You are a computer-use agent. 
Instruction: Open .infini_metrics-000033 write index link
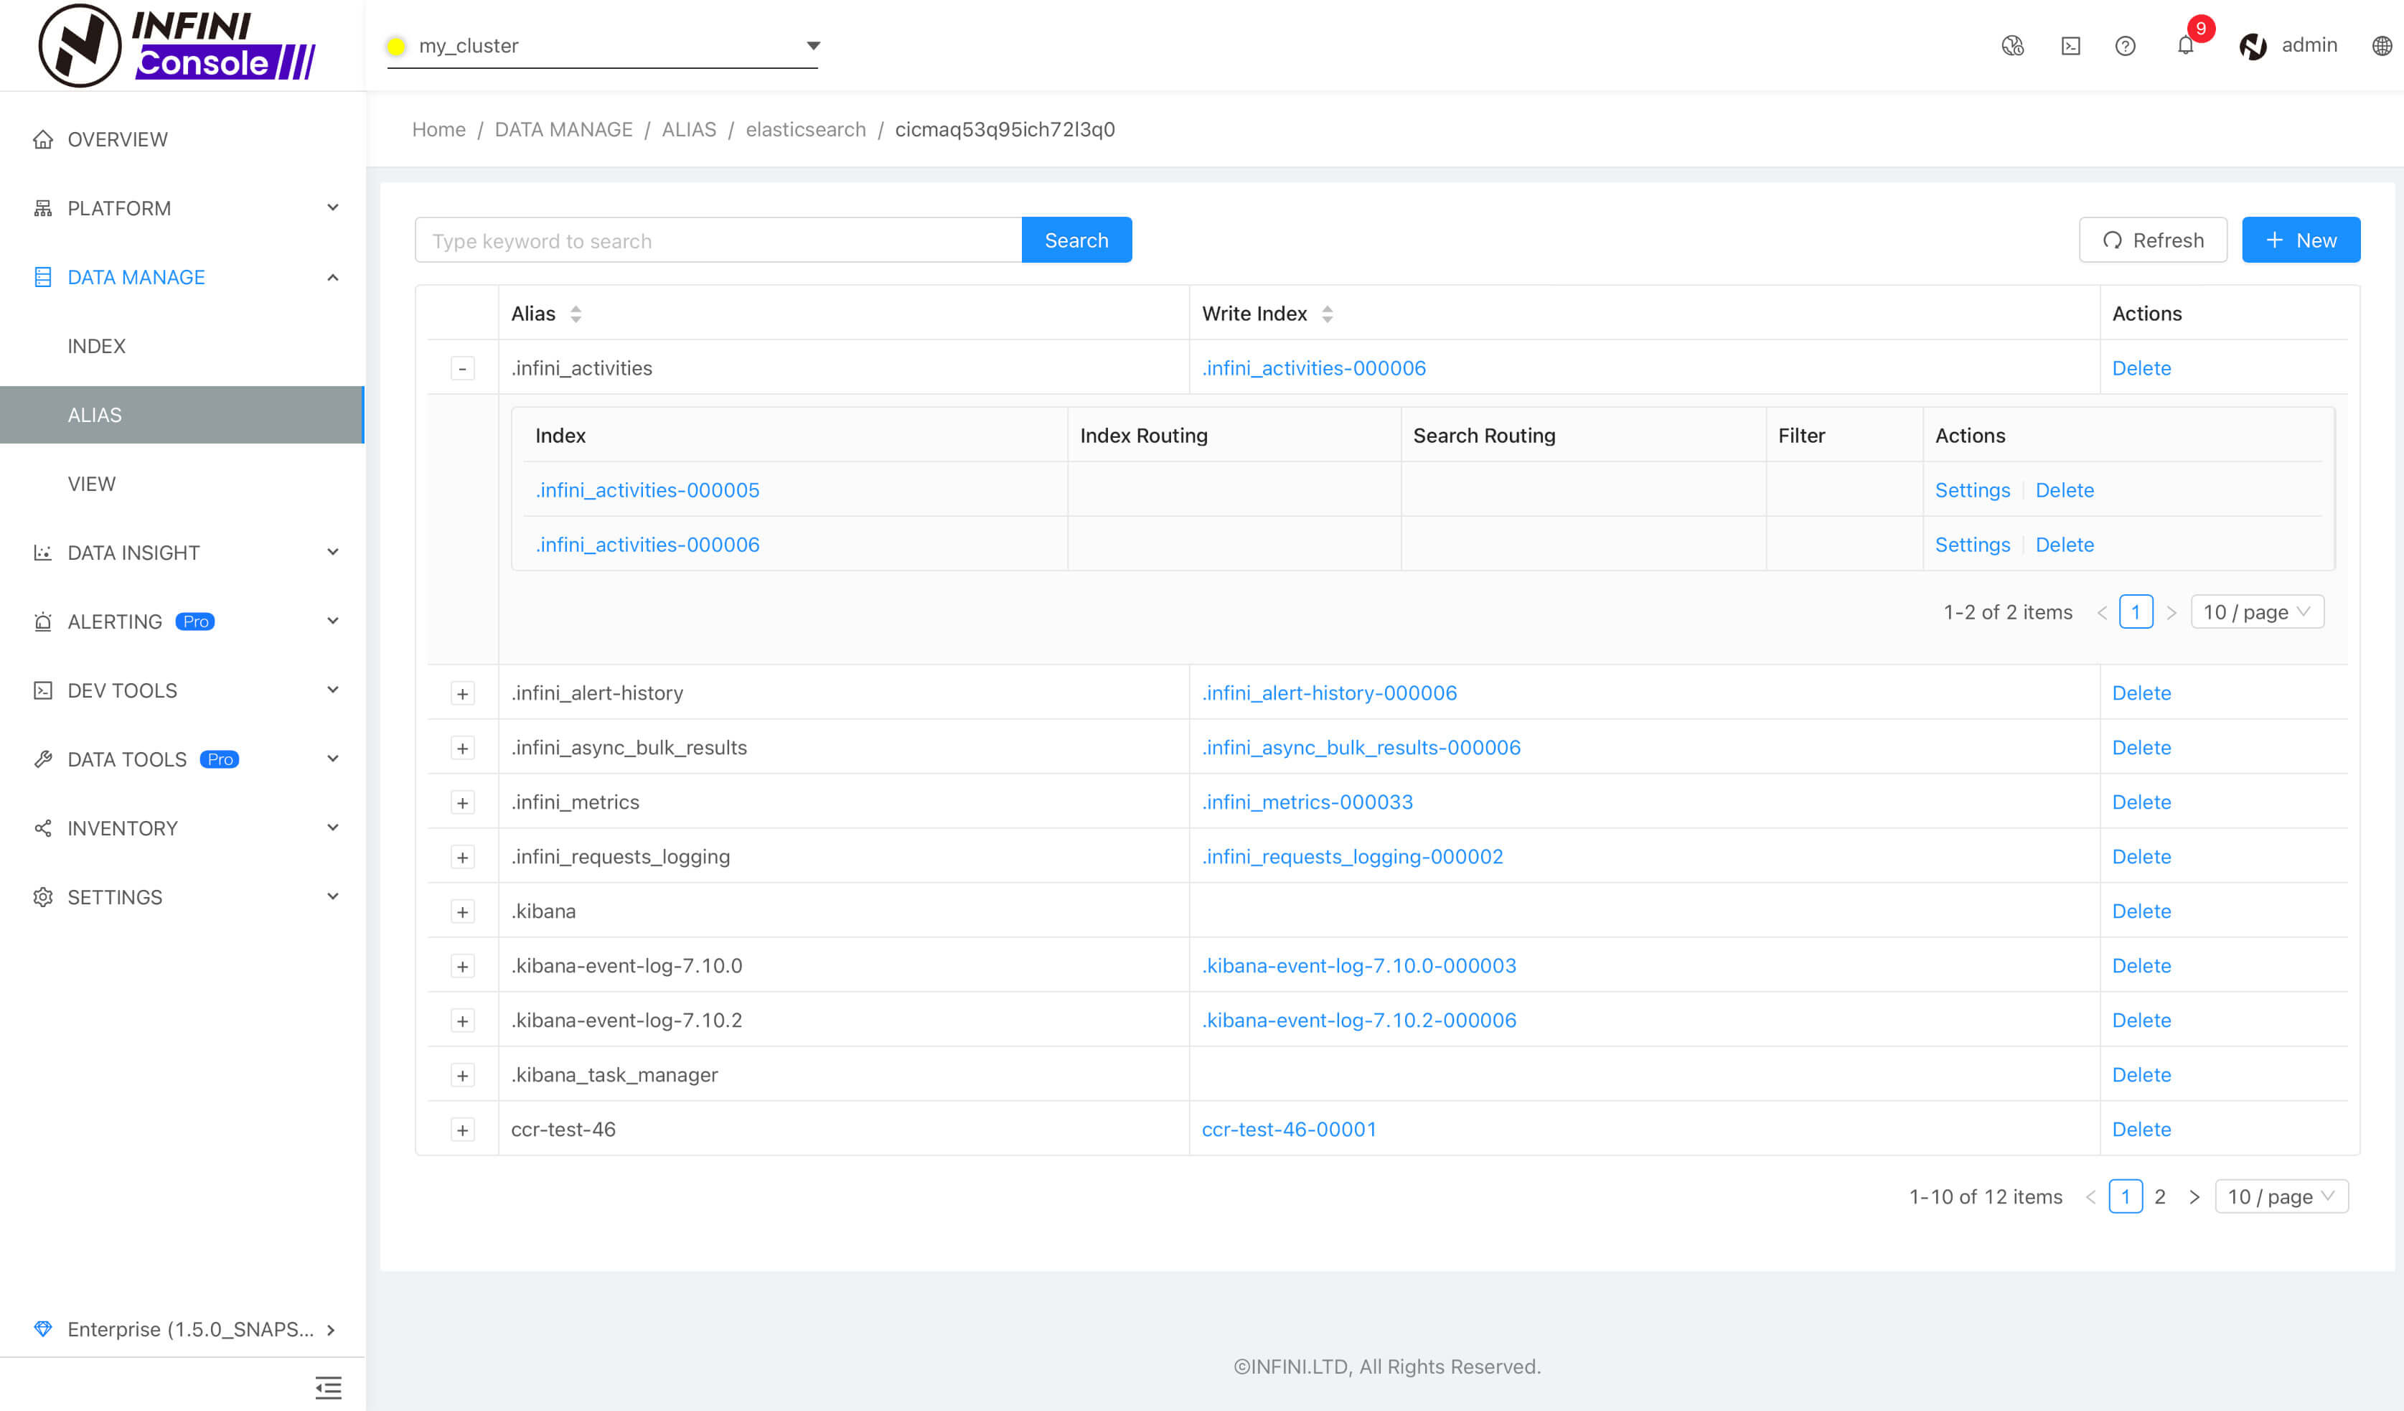coord(1307,802)
